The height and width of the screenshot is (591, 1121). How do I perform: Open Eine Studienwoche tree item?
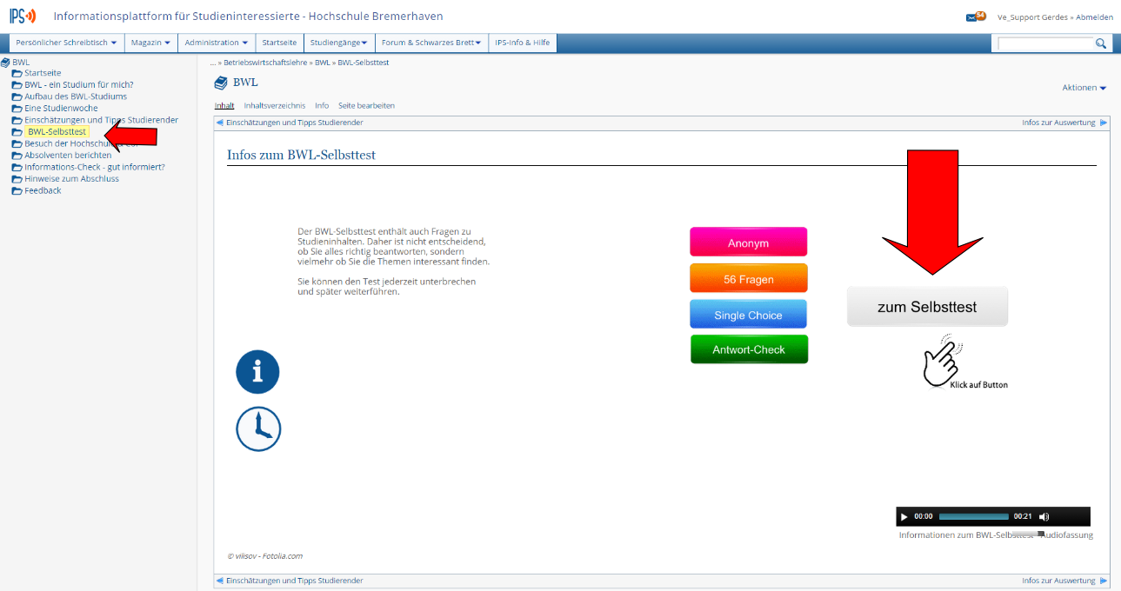[x=61, y=109]
